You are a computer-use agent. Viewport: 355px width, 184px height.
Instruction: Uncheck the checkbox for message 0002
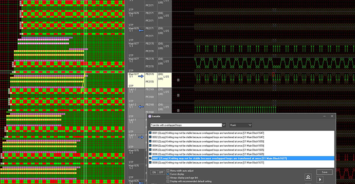click(x=150, y=137)
